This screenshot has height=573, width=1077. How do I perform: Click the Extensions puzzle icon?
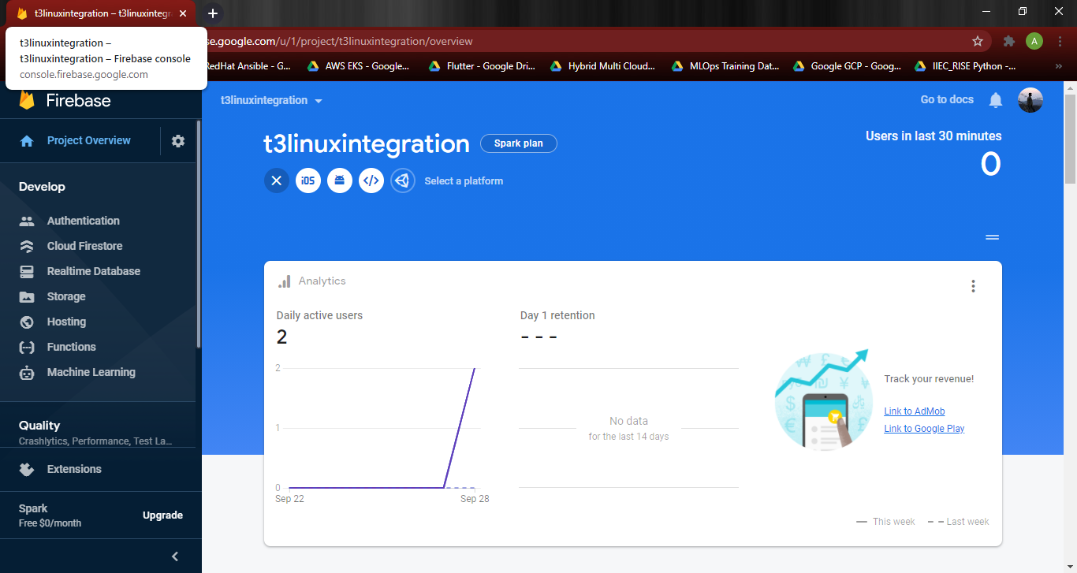27,469
